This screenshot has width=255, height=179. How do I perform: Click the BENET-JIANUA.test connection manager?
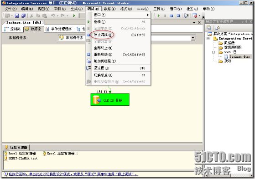(21, 158)
